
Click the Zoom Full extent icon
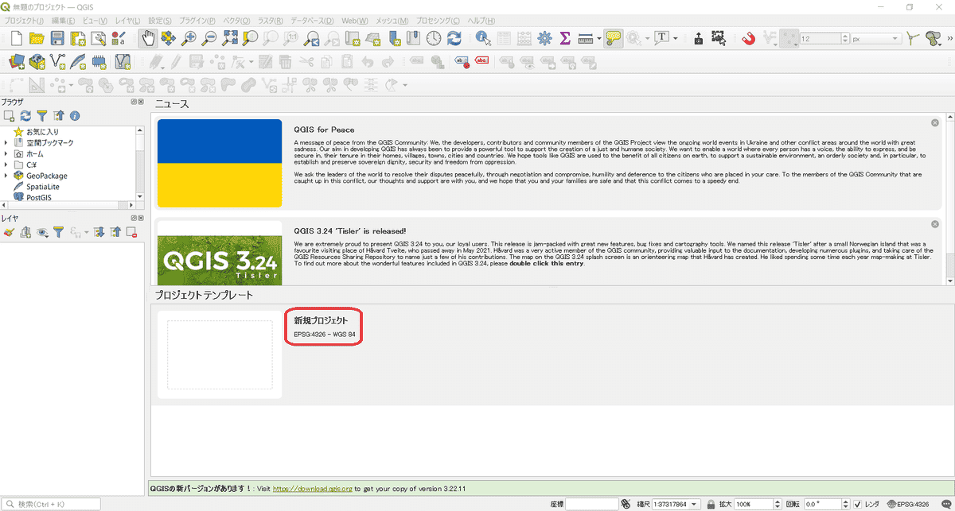pyautogui.click(x=231, y=37)
